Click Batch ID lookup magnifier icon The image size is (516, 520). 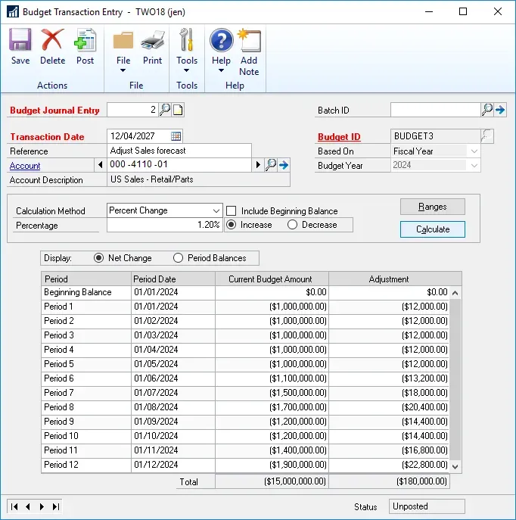[486, 110]
